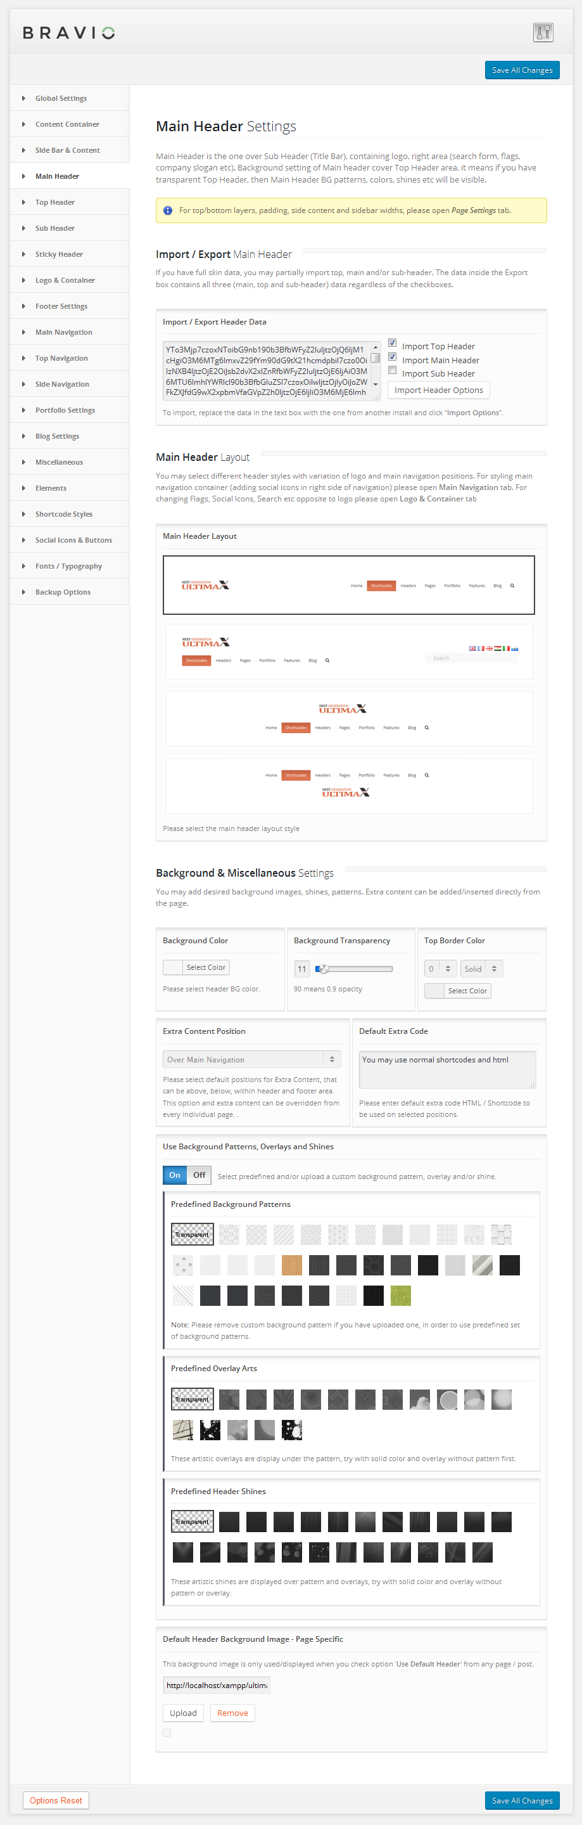Select the wood background pattern swatch

[292, 1265]
